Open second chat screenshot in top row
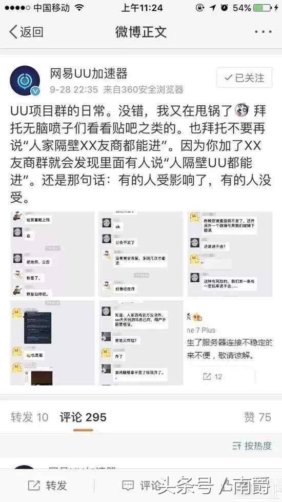 click(x=141, y=254)
